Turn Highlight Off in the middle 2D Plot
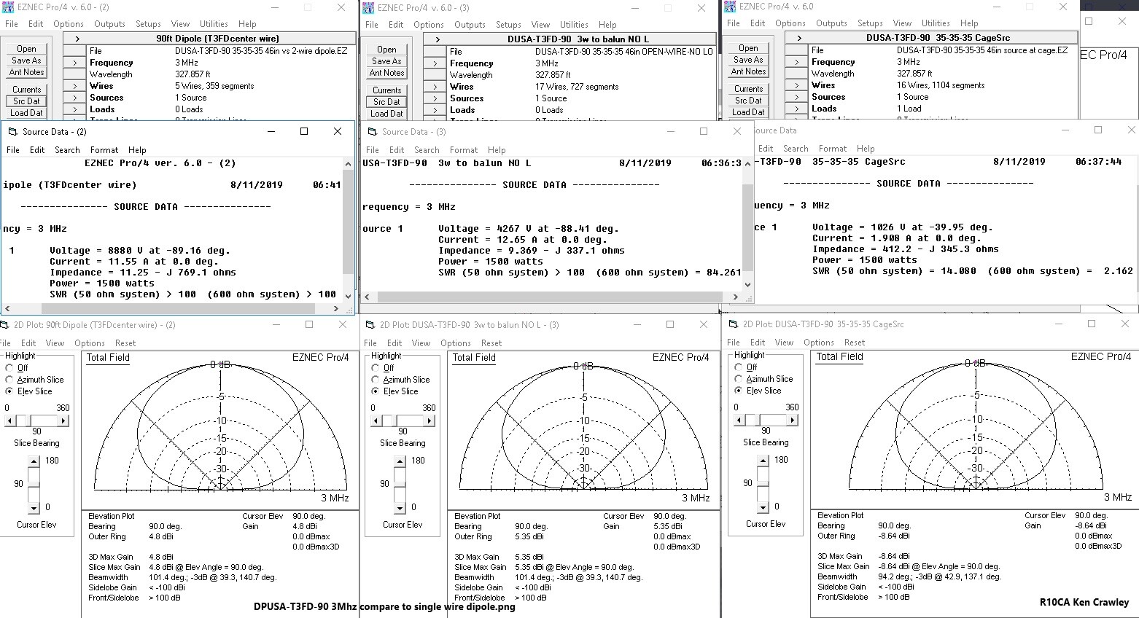Screen dimensions: 1139x618 (374, 367)
